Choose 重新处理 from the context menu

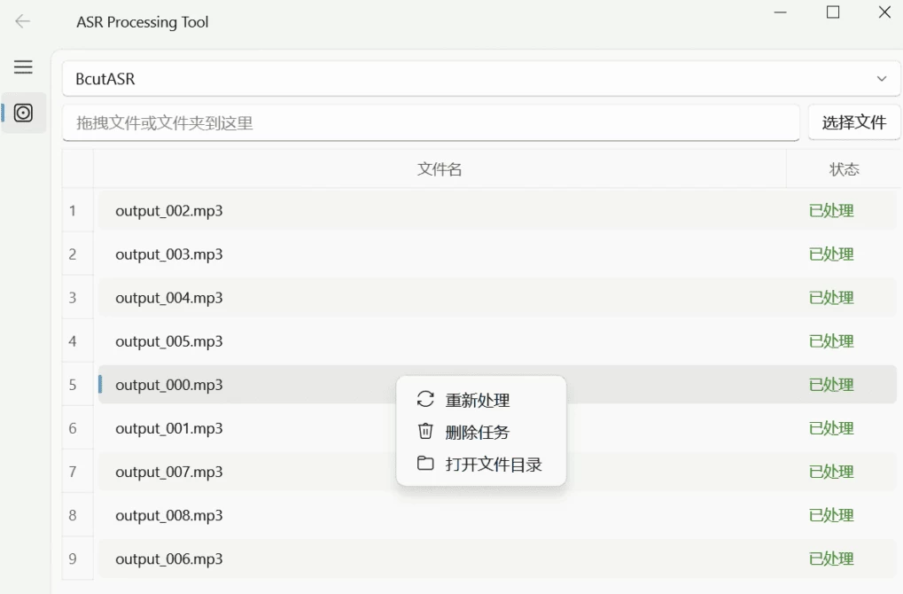pos(478,401)
